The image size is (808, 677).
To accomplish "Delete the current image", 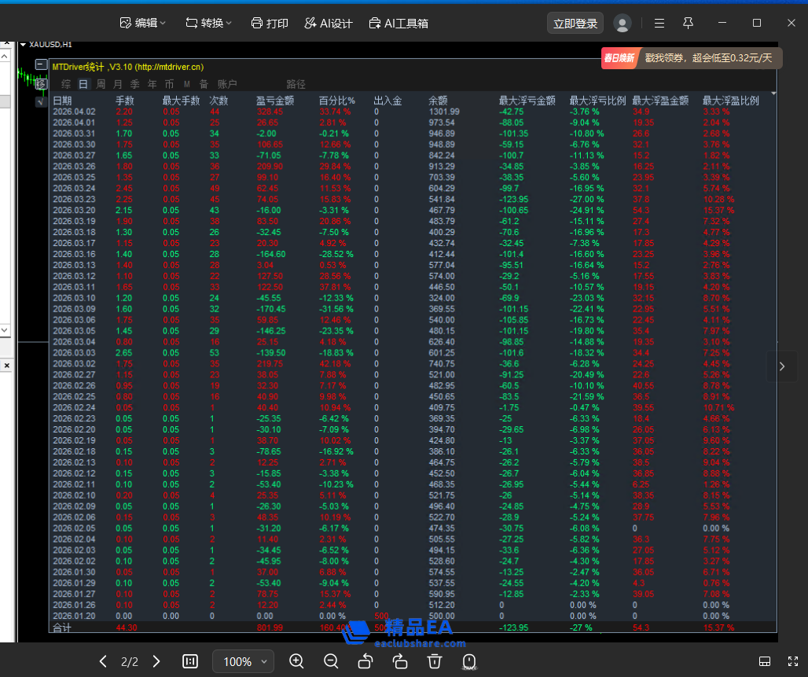I will click(434, 661).
